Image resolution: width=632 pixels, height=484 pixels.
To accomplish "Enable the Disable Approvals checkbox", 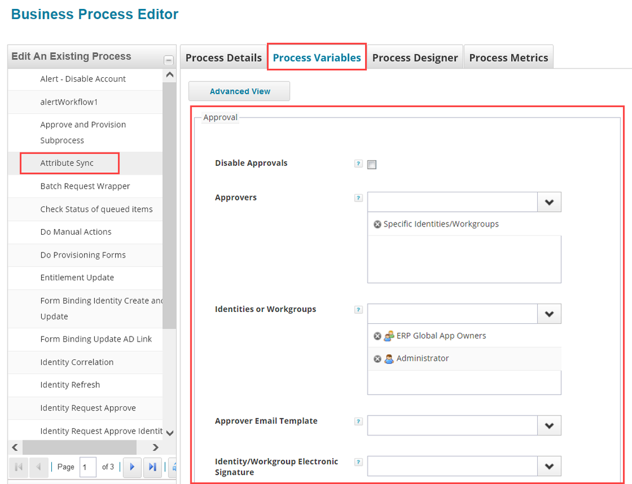I will coord(372,165).
